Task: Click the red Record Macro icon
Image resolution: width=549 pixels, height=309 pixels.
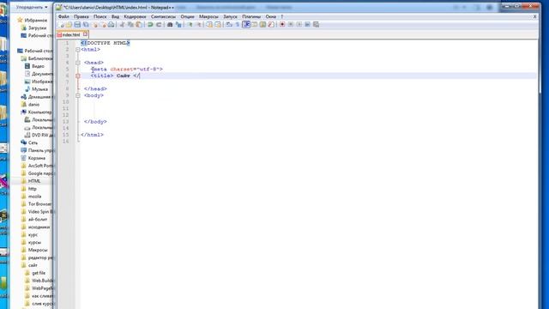Action: click(282, 25)
